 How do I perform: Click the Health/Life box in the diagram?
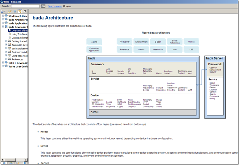[158, 49]
